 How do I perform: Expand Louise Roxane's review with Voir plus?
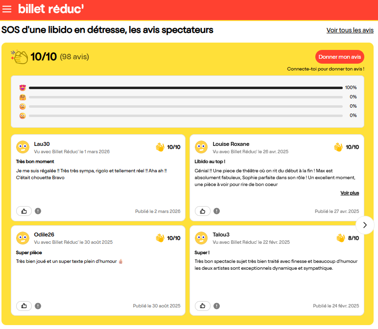click(350, 193)
